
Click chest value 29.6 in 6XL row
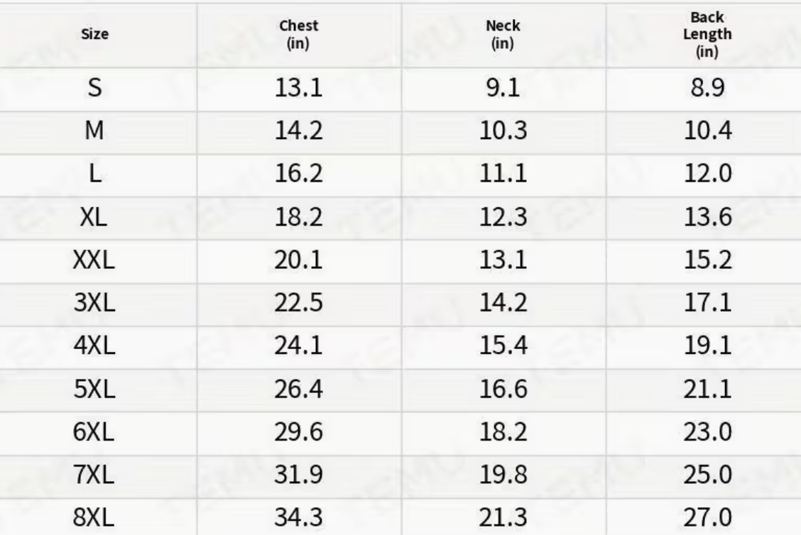click(x=299, y=432)
